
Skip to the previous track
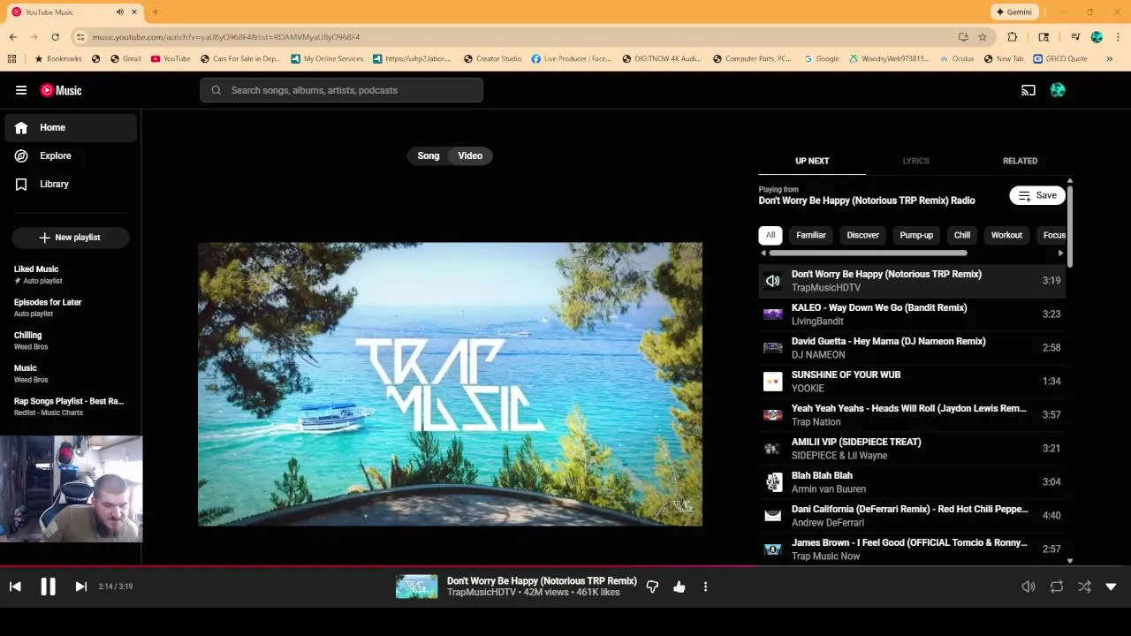pyautogui.click(x=15, y=587)
